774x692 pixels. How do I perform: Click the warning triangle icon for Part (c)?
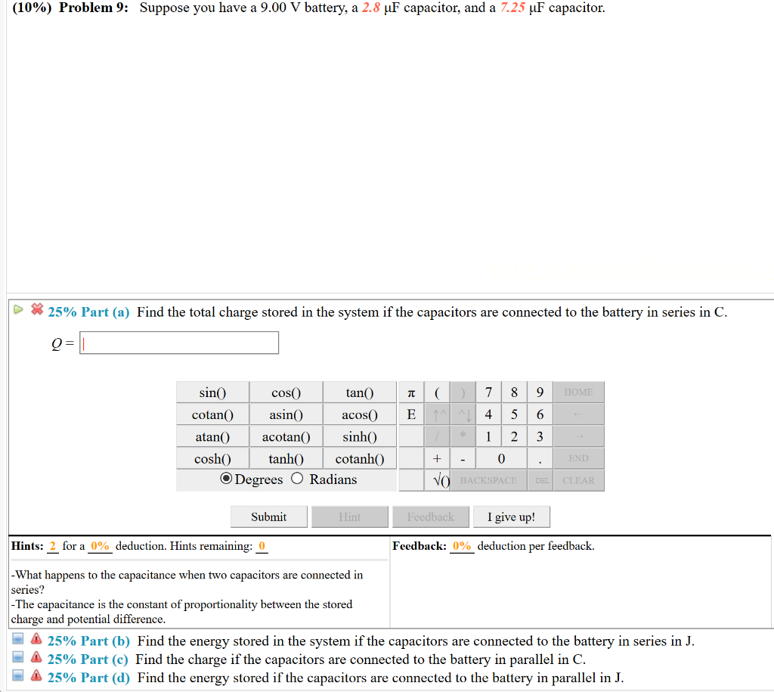pyautogui.click(x=36, y=657)
